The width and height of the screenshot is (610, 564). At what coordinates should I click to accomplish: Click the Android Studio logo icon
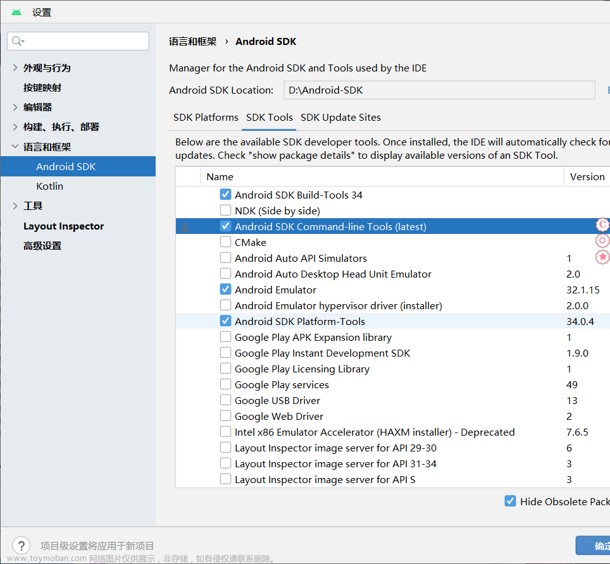16,12
